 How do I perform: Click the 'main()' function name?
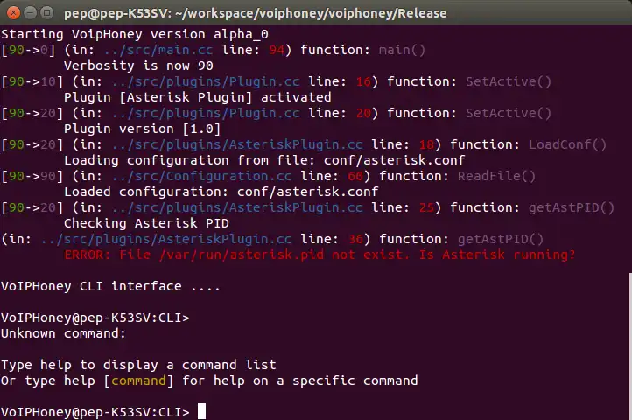[402, 50]
